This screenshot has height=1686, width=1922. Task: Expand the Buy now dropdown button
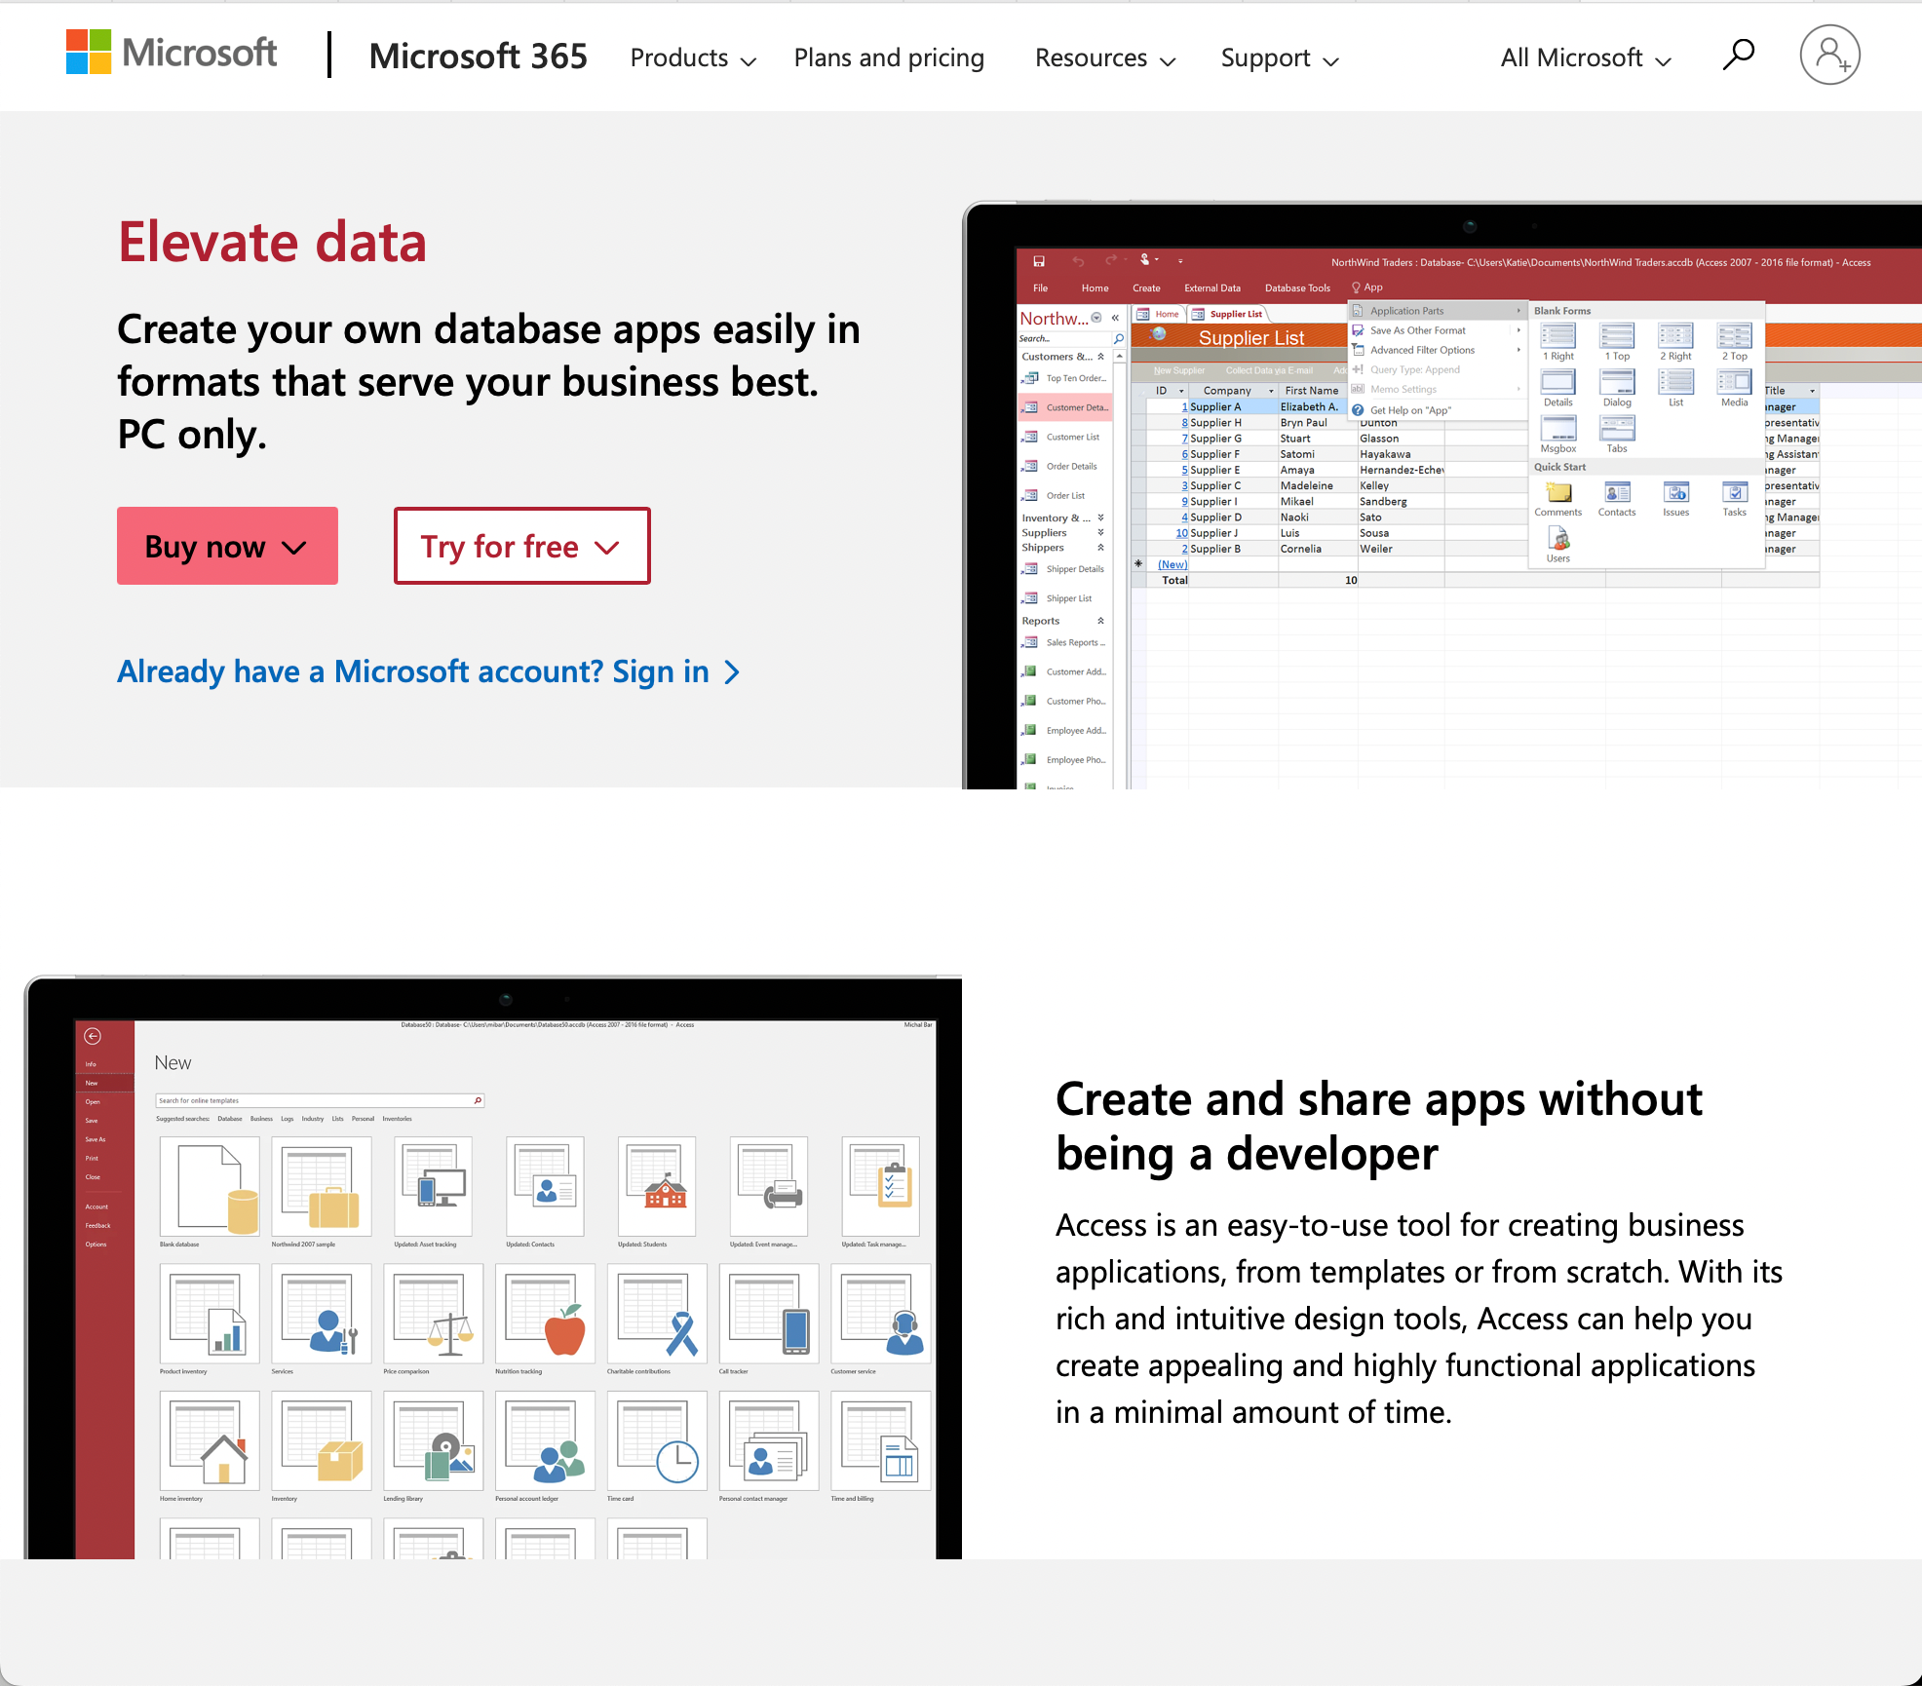[x=227, y=546]
